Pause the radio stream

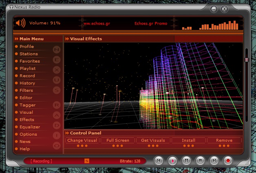[186, 161]
